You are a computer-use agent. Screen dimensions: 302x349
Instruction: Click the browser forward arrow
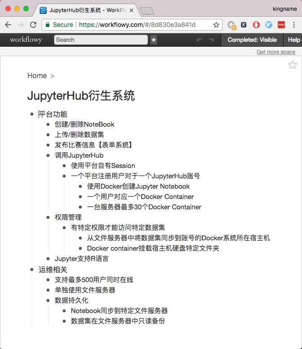(21, 25)
